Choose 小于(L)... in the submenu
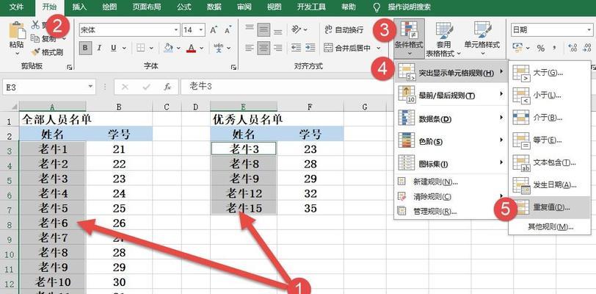 click(x=550, y=95)
